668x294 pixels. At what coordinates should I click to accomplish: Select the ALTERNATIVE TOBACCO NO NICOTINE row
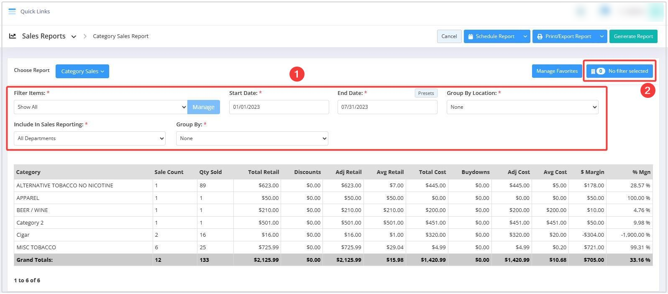[333, 185]
